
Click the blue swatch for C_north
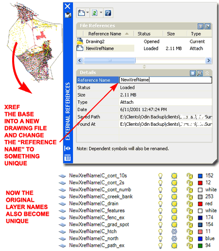point(200,239)
